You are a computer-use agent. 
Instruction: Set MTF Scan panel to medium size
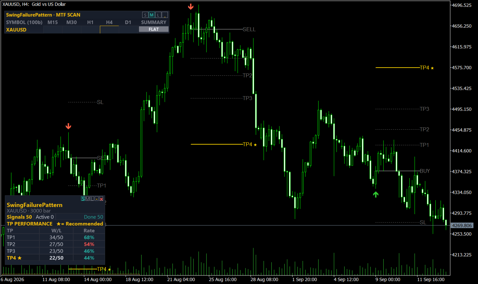(152, 15)
